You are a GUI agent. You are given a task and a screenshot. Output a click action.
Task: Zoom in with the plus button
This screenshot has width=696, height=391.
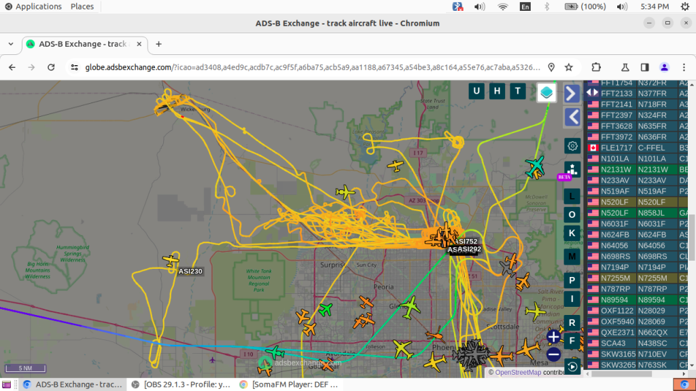click(553, 337)
